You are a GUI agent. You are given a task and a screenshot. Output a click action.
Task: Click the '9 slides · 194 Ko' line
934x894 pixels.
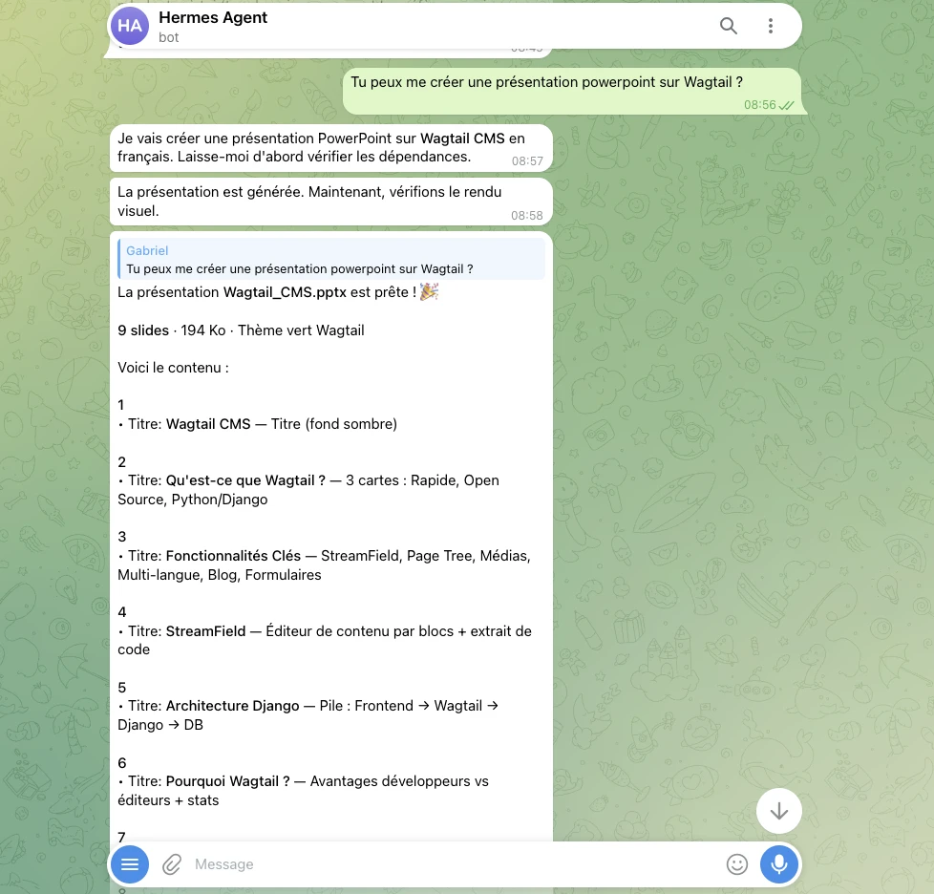click(x=241, y=330)
